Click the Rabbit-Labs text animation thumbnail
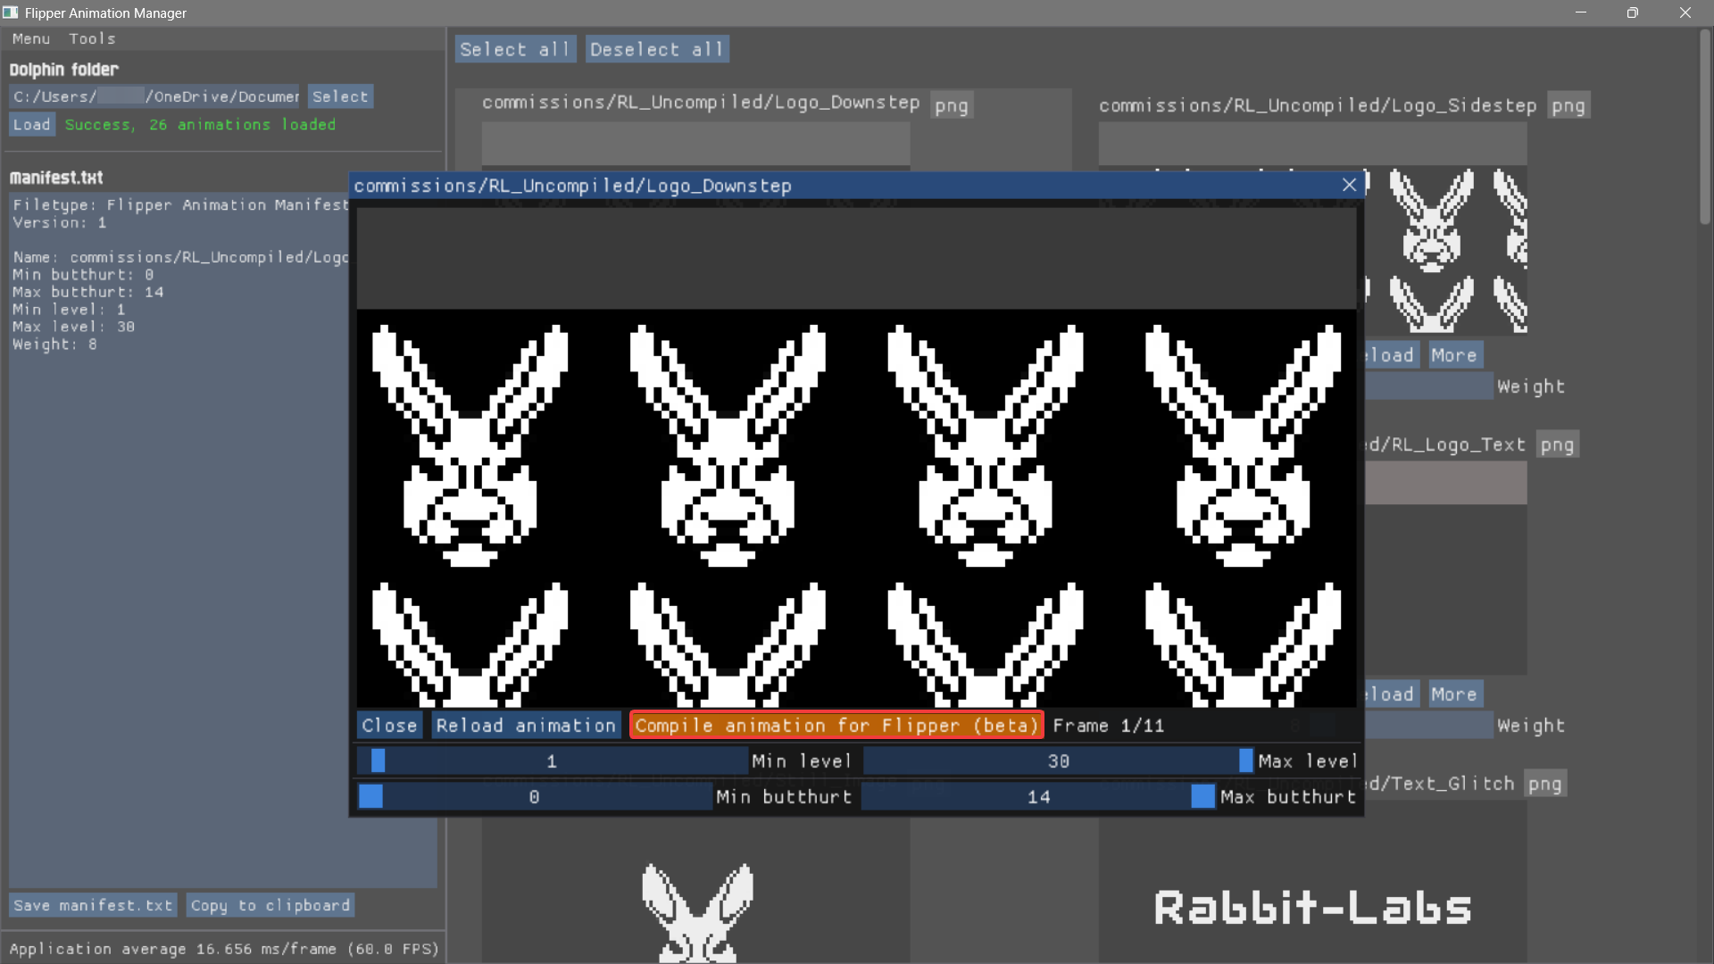Screen dimensions: 1714x964 click(1312, 908)
